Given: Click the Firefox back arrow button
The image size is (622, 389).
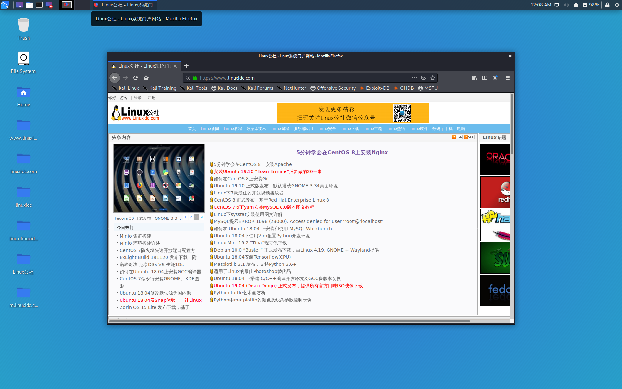Looking at the screenshot, I should click(114, 78).
